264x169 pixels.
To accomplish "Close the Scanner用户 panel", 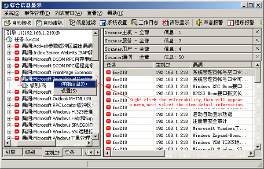I will (x=257, y=49).
